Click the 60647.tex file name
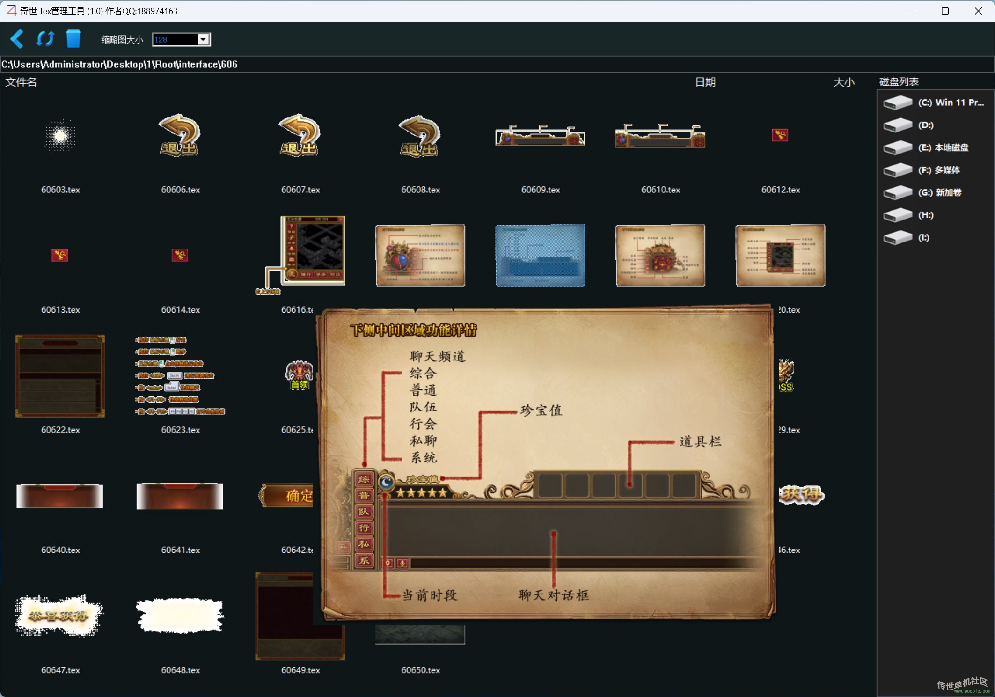 (60, 670)
